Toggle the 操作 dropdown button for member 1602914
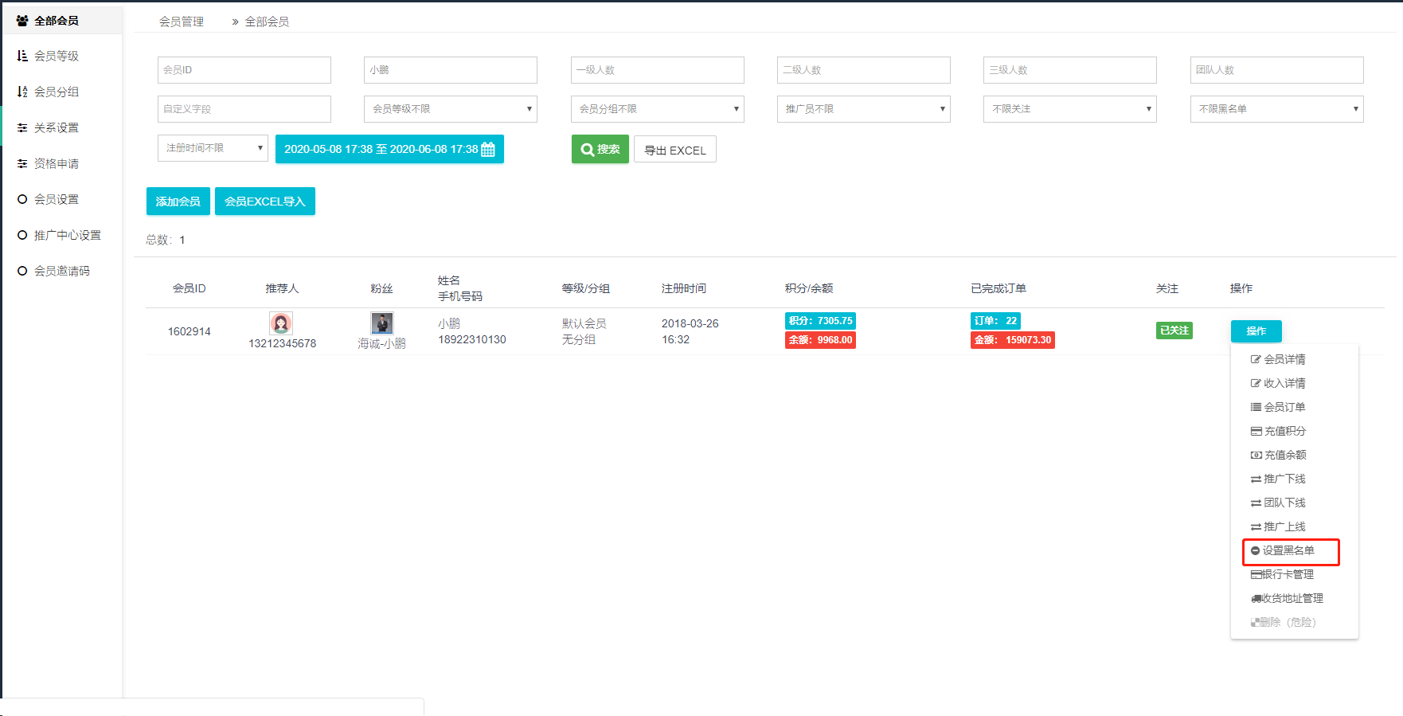1403x716 pixels. (x=1256, y=331)
